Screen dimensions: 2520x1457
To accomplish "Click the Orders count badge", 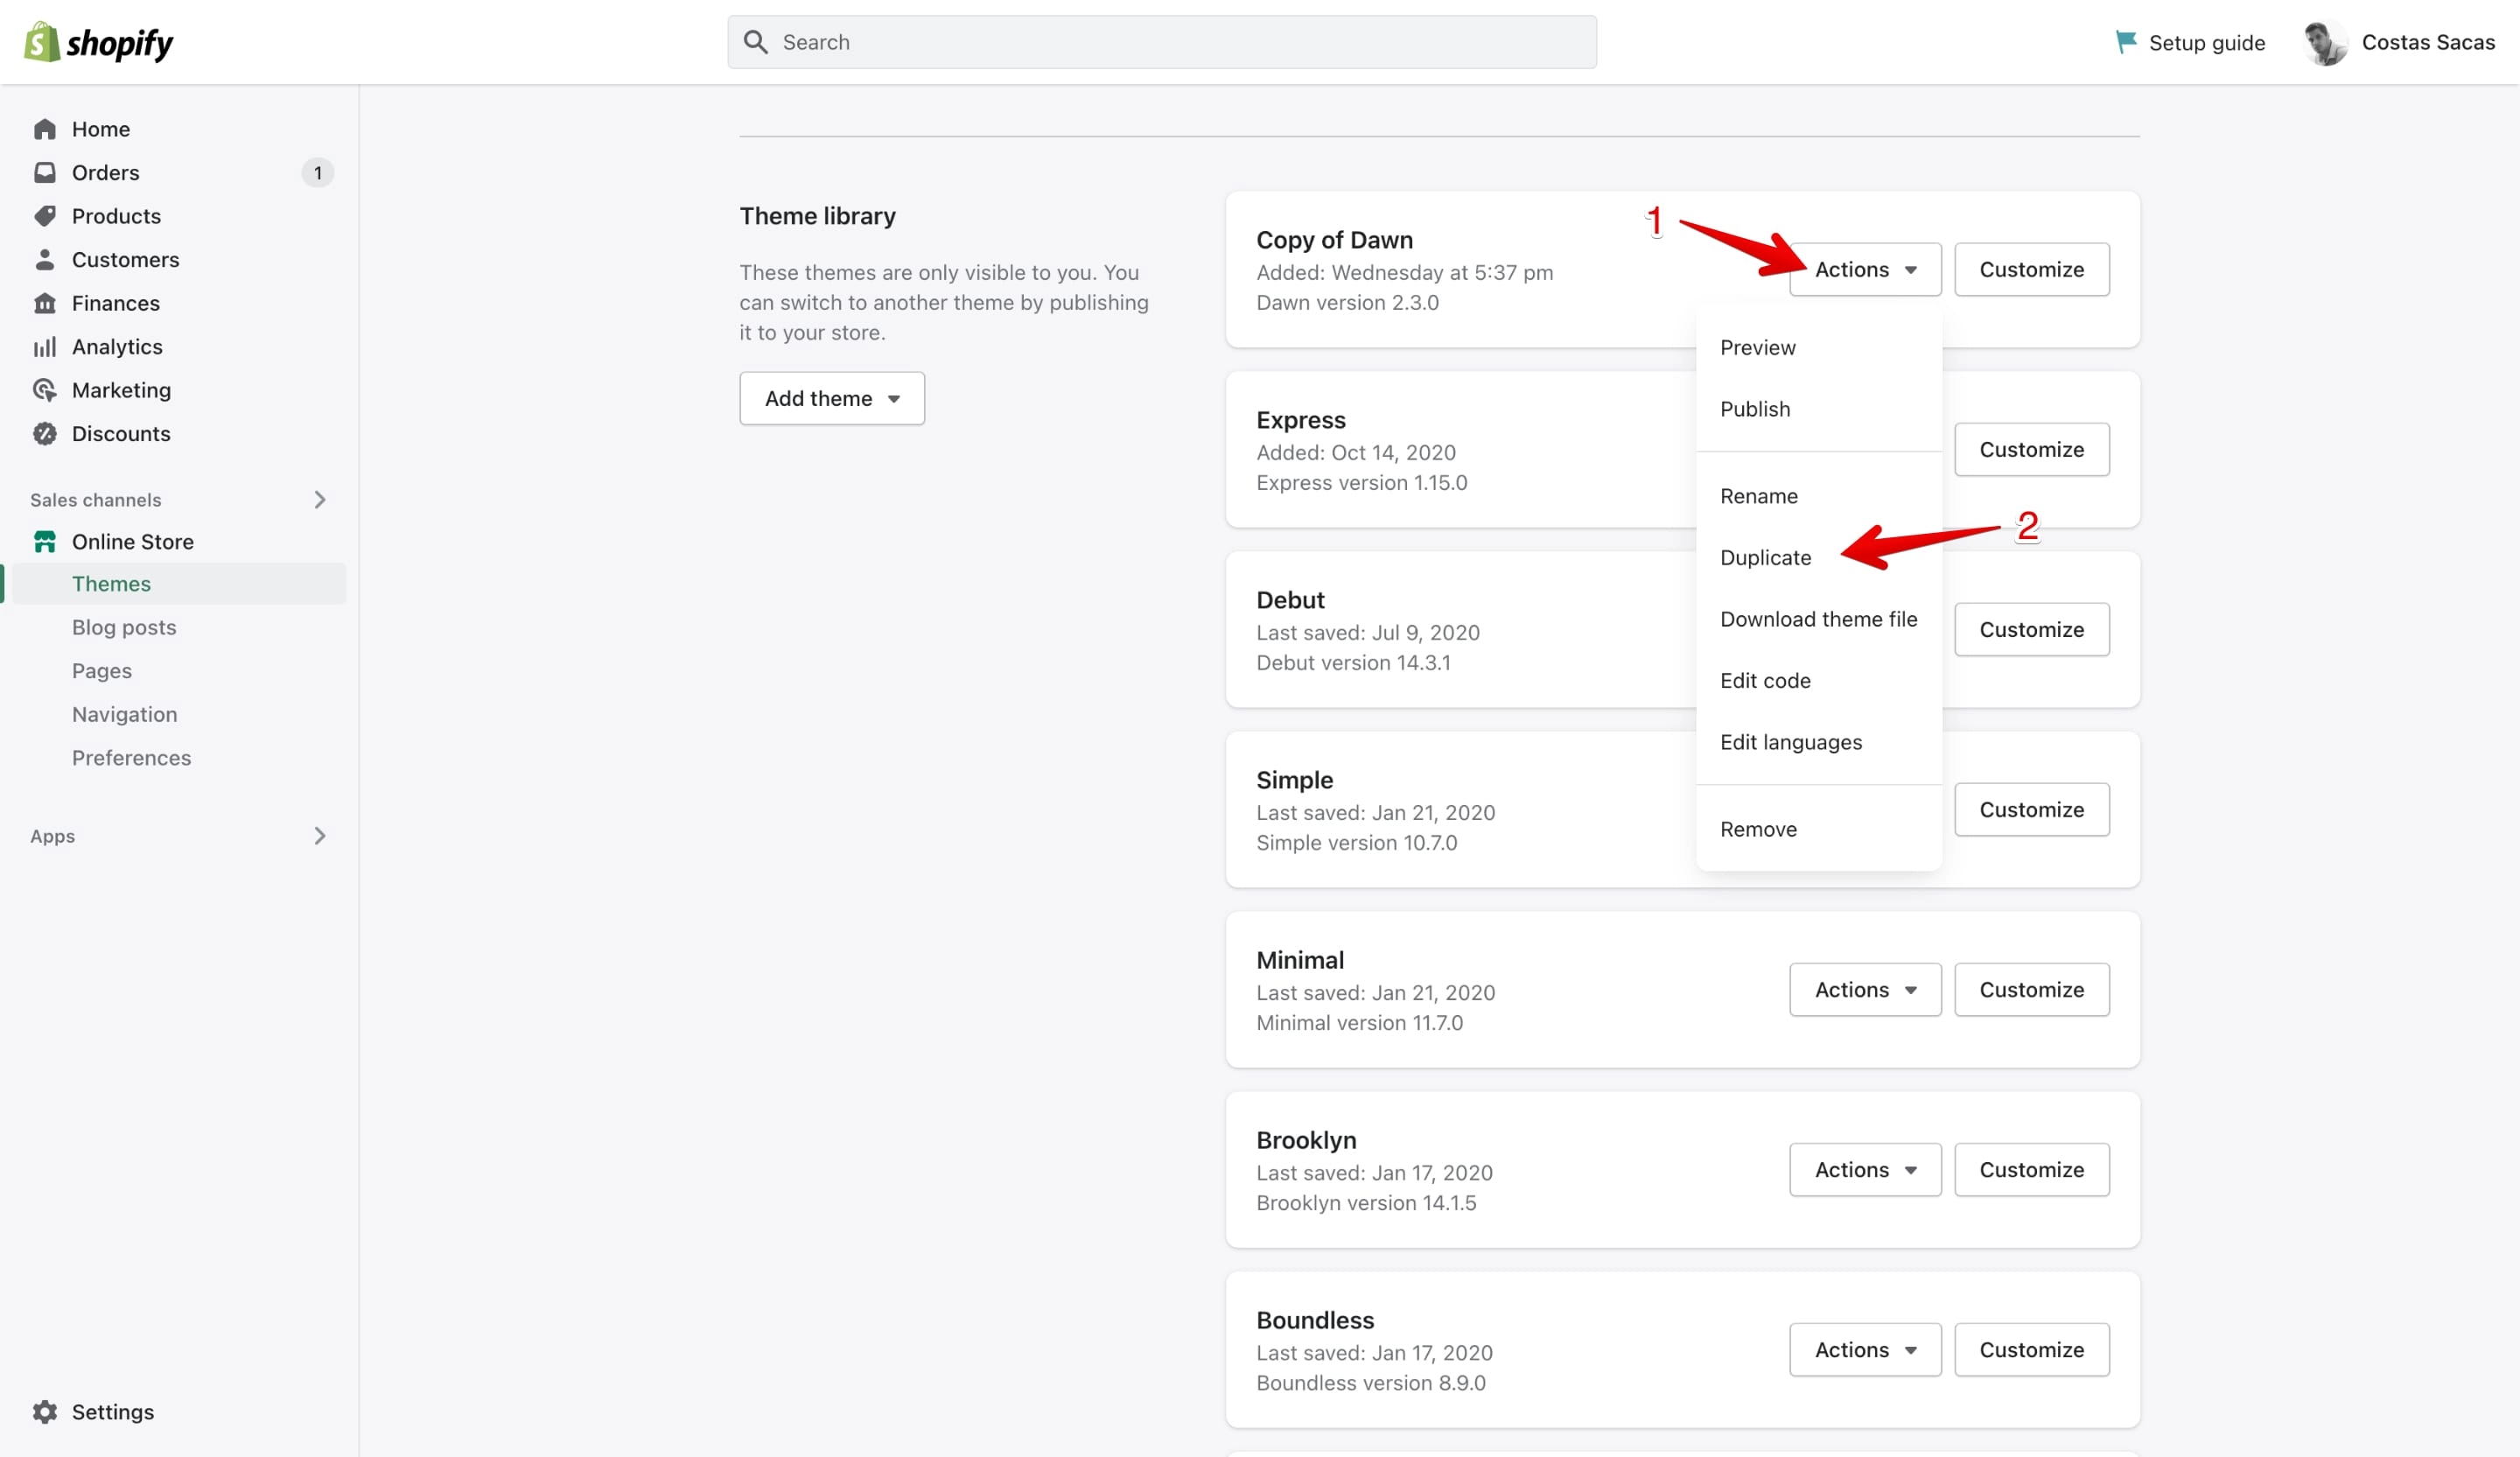I will coord(317,173).
